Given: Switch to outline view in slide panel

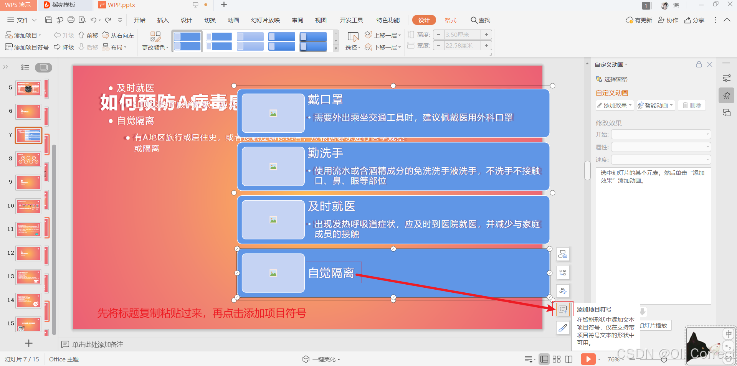Looking at the screenshot, I should [25, 67].
